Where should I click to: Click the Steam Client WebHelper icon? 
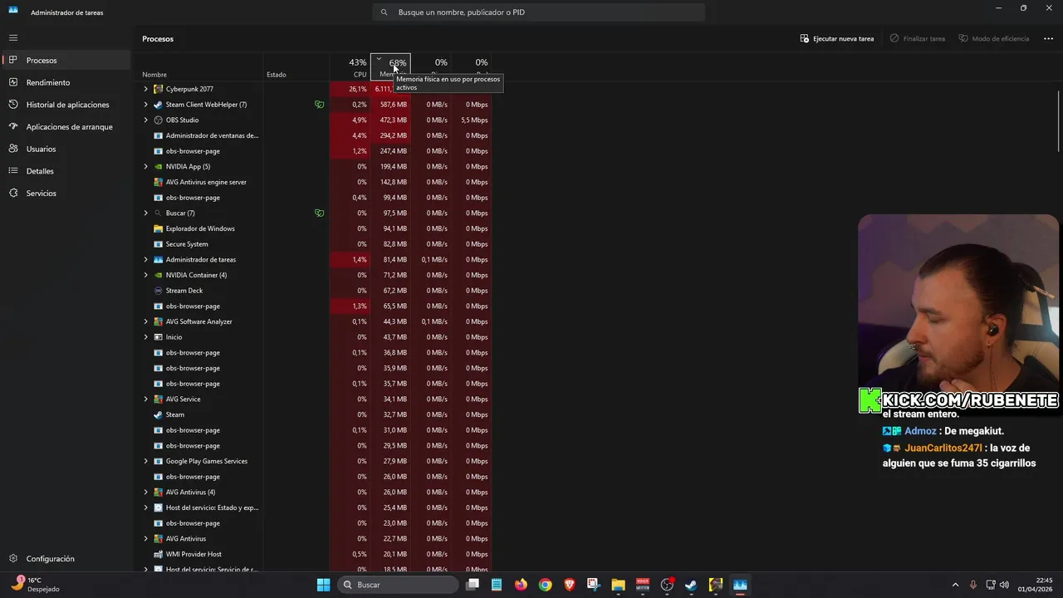point(159,105)
